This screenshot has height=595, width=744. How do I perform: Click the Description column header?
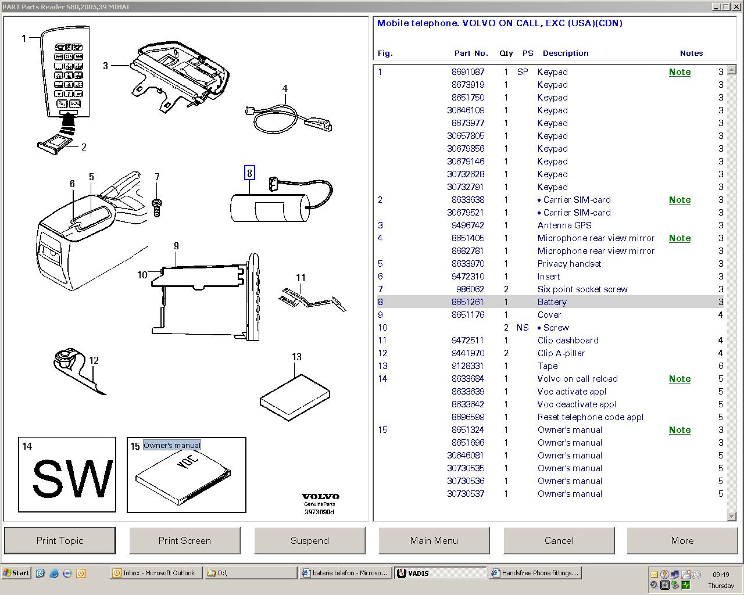tap(566, 53)
